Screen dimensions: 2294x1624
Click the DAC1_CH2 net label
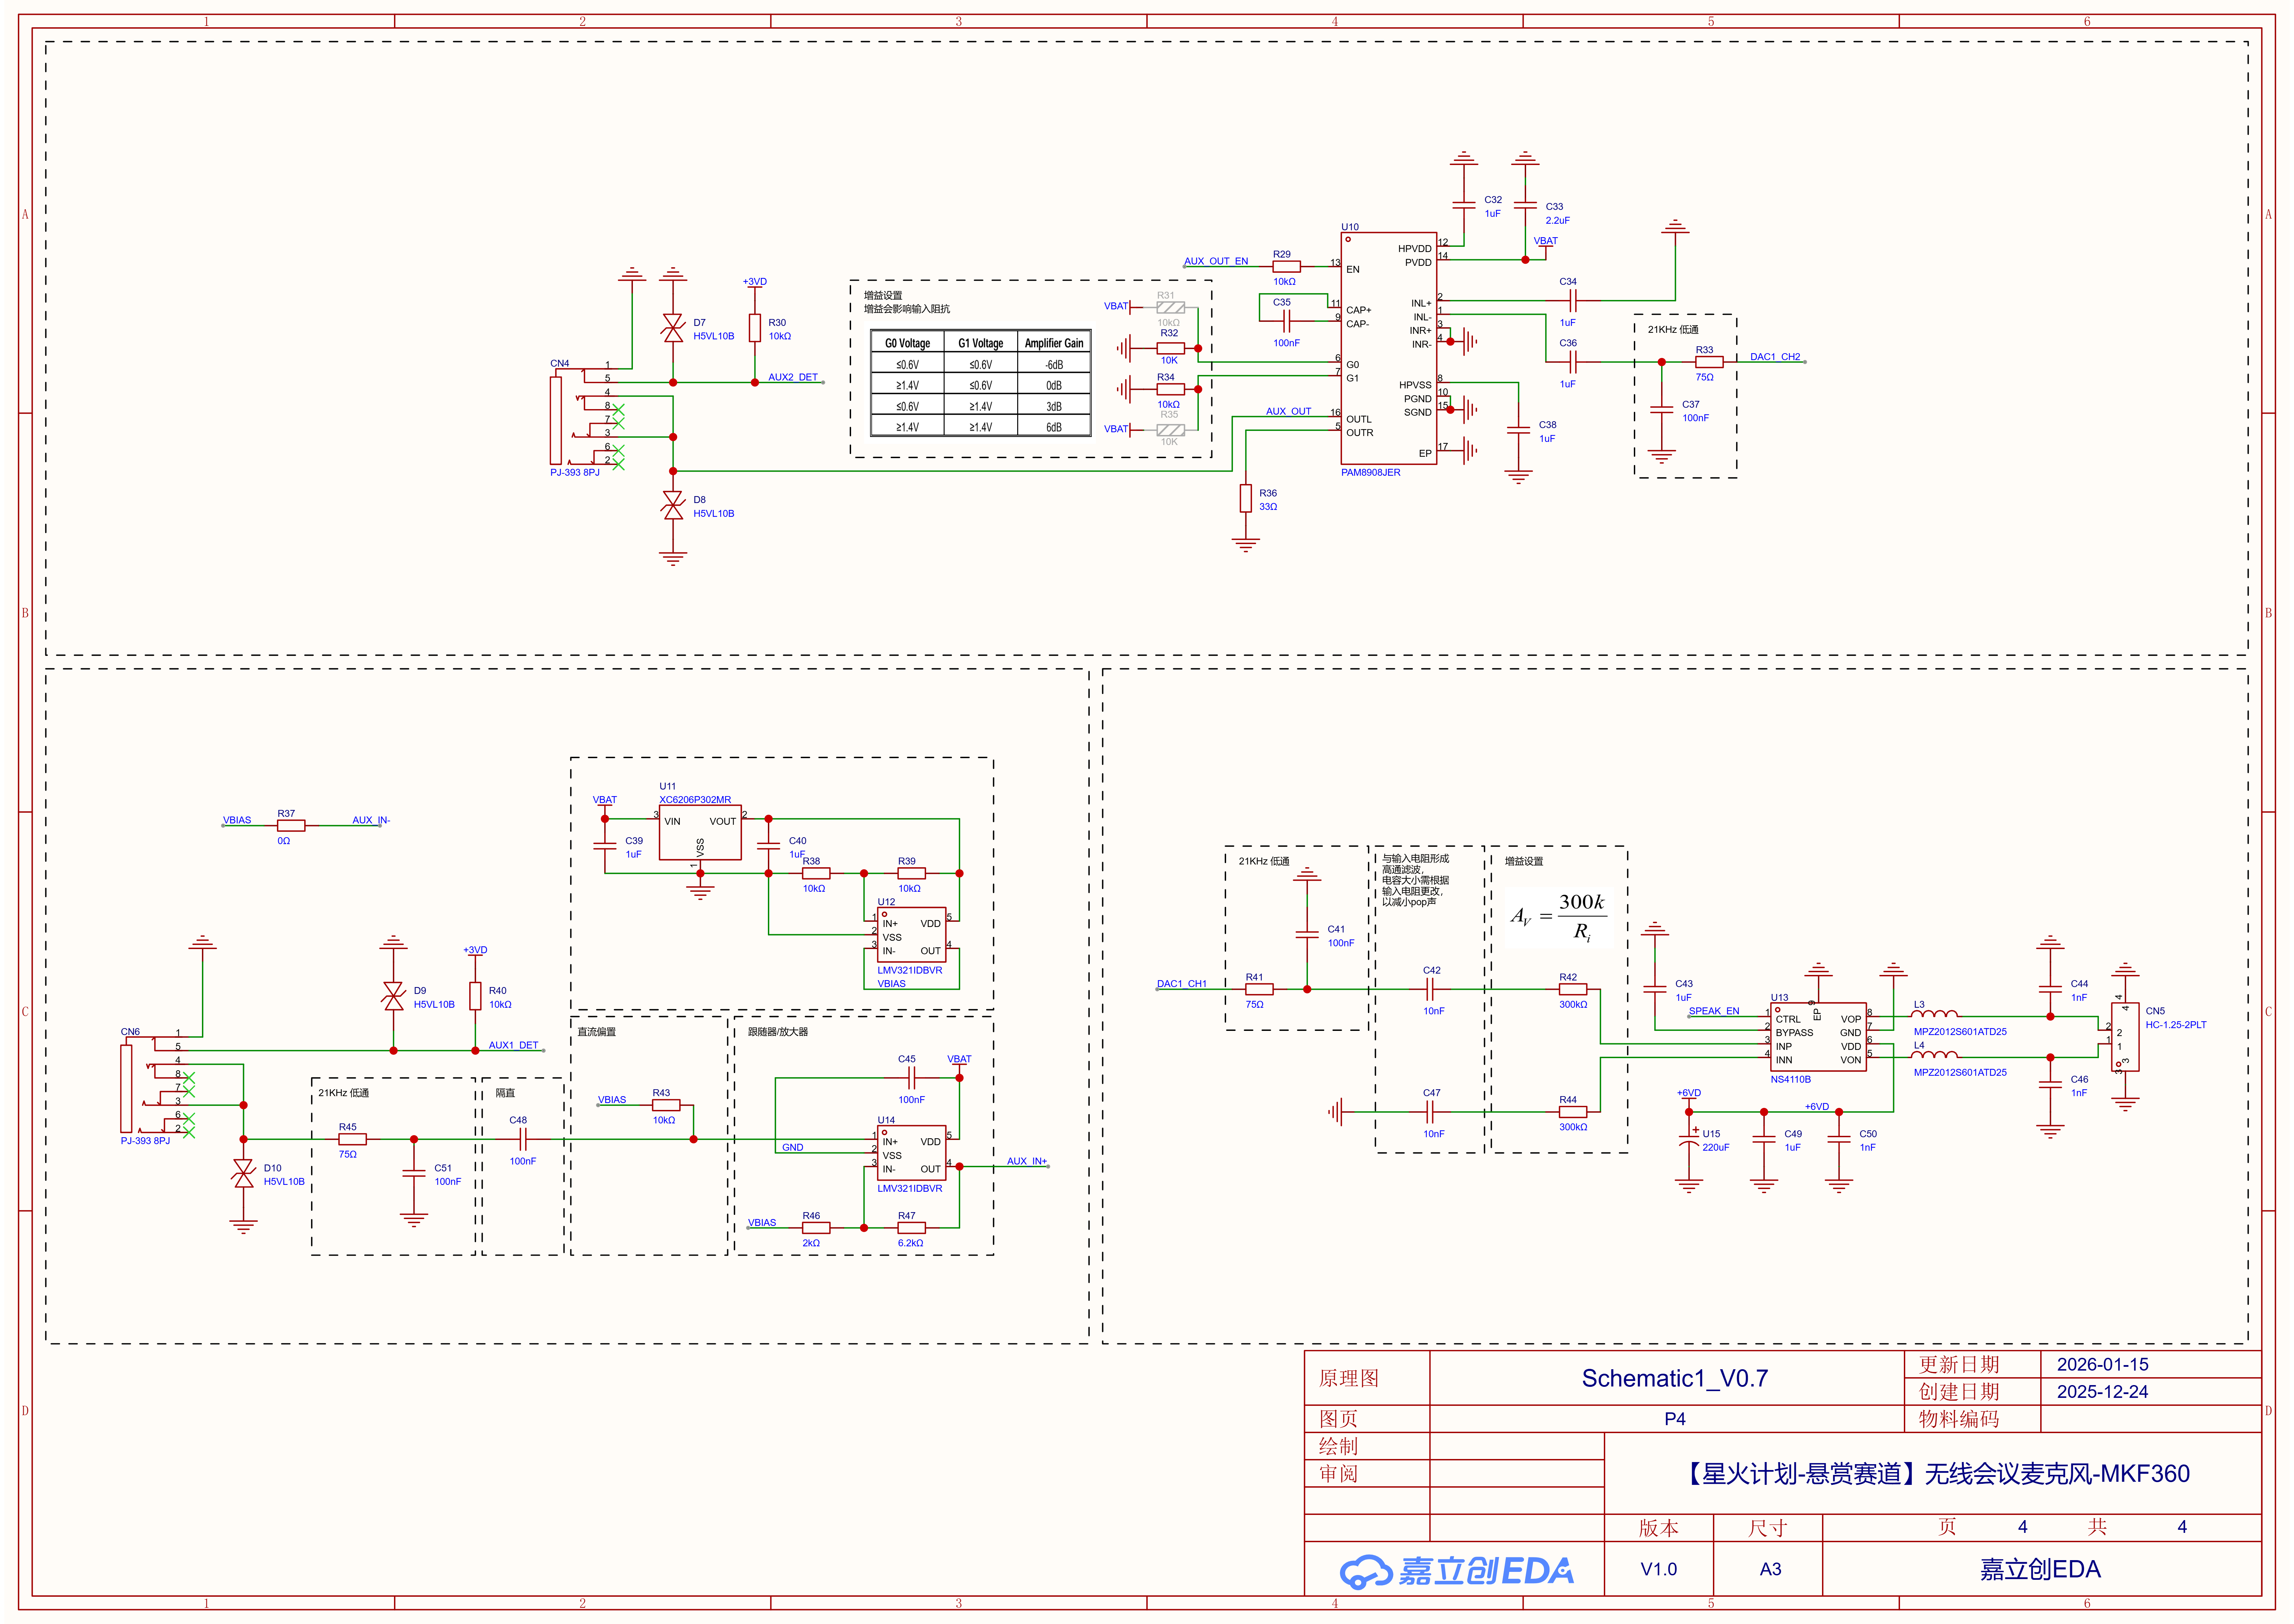[1775, 357]
